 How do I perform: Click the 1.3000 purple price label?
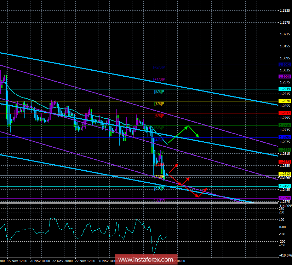285,77
